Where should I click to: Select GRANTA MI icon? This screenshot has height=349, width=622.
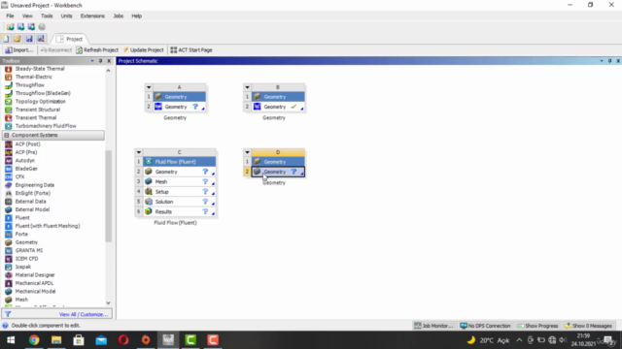9,250
